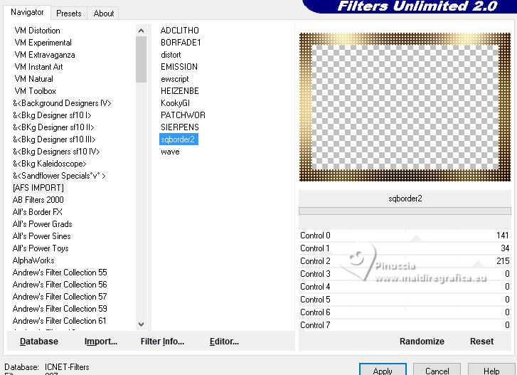This screenshot has width=517, height=375.
Task: Select &<Bkg Designer sf10 III> category
Action: pos(54,139)
